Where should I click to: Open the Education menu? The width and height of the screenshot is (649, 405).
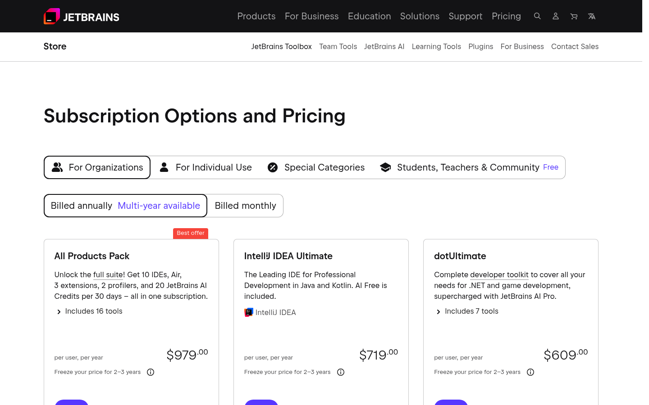(x=370, y=16)
